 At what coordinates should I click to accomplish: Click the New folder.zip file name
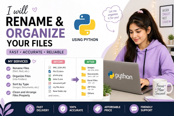[x=60, y=91]
